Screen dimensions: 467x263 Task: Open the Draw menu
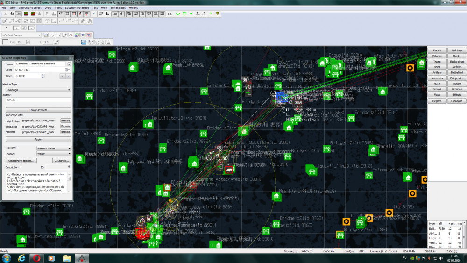coord(48,8)
